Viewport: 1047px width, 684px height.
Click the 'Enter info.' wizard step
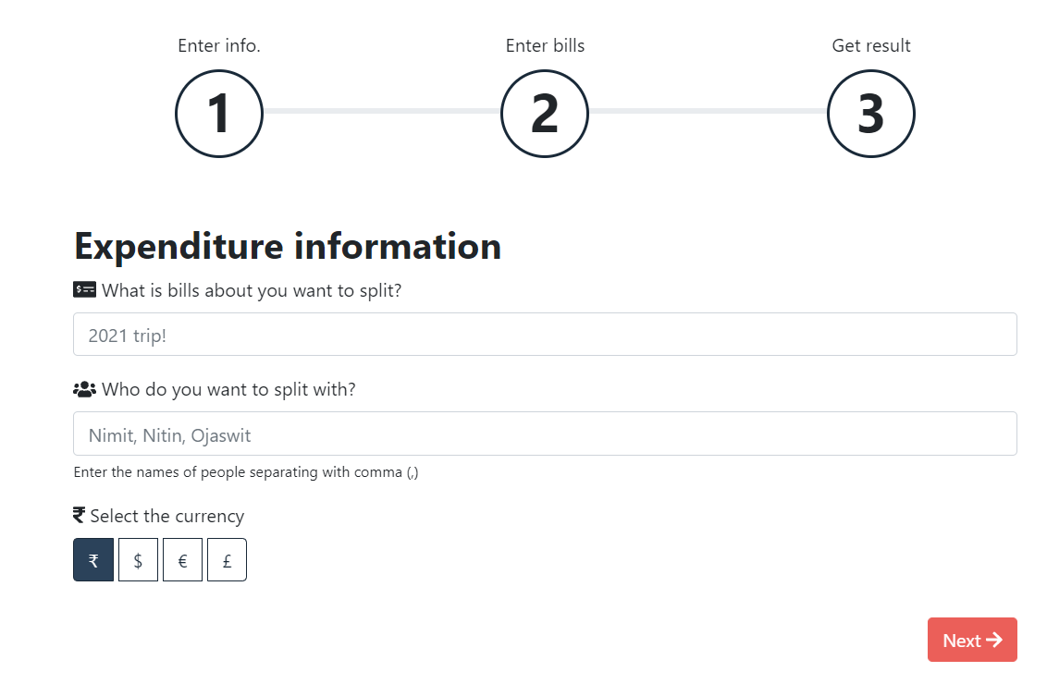coord(218,44)
